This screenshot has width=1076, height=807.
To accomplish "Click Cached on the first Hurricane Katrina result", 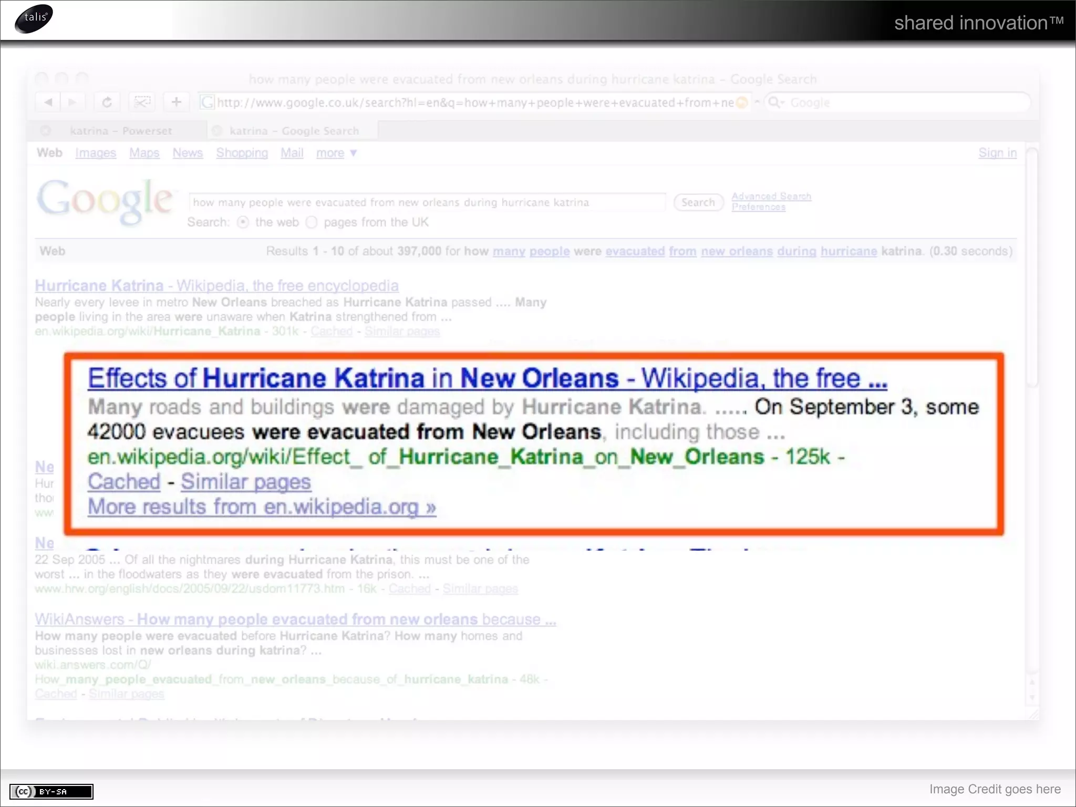I will pos(332,332).
